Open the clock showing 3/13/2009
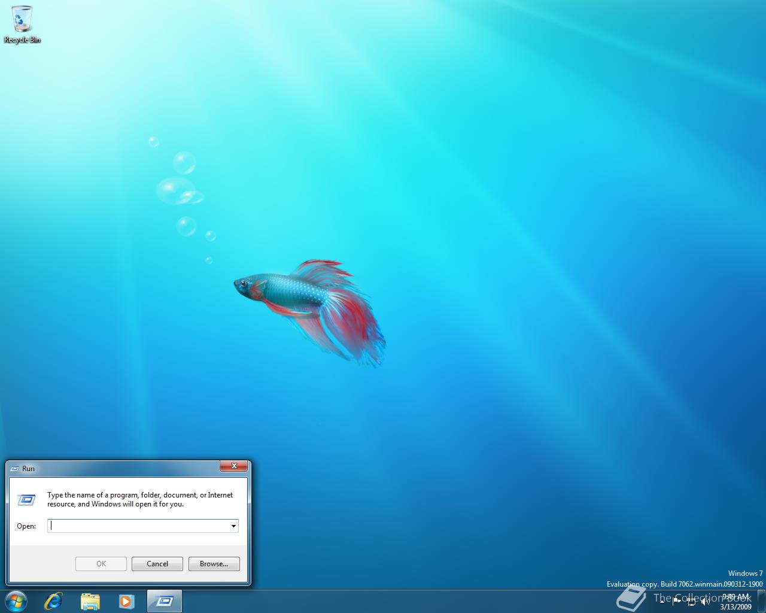The height and width of the screenshot is (613, 766). pos(735,602)
